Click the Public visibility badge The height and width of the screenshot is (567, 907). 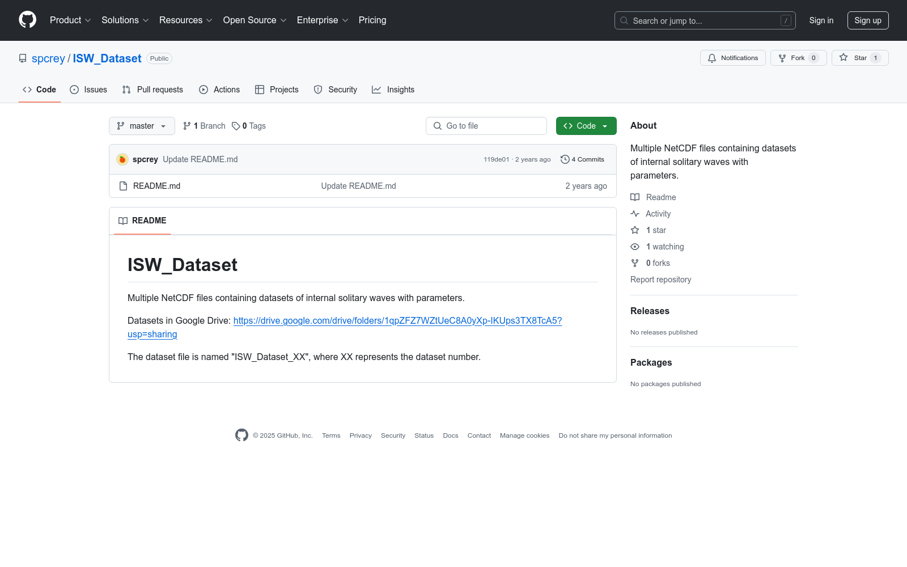pos(159,58)
